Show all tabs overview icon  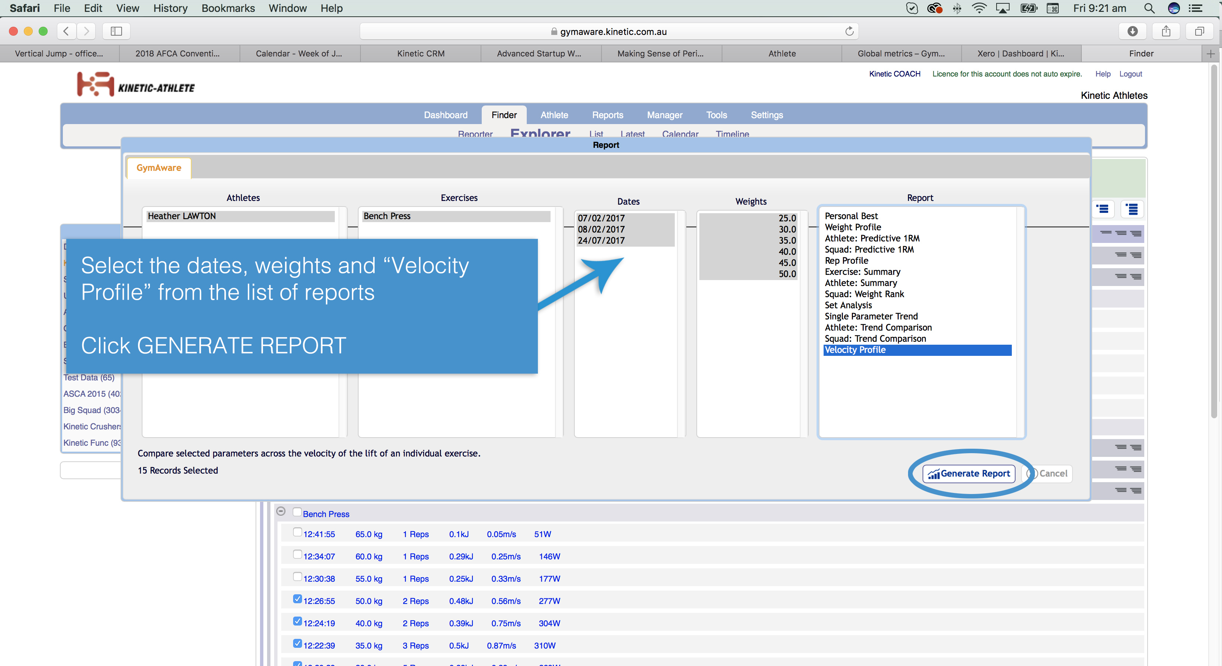click(1199, 31)
